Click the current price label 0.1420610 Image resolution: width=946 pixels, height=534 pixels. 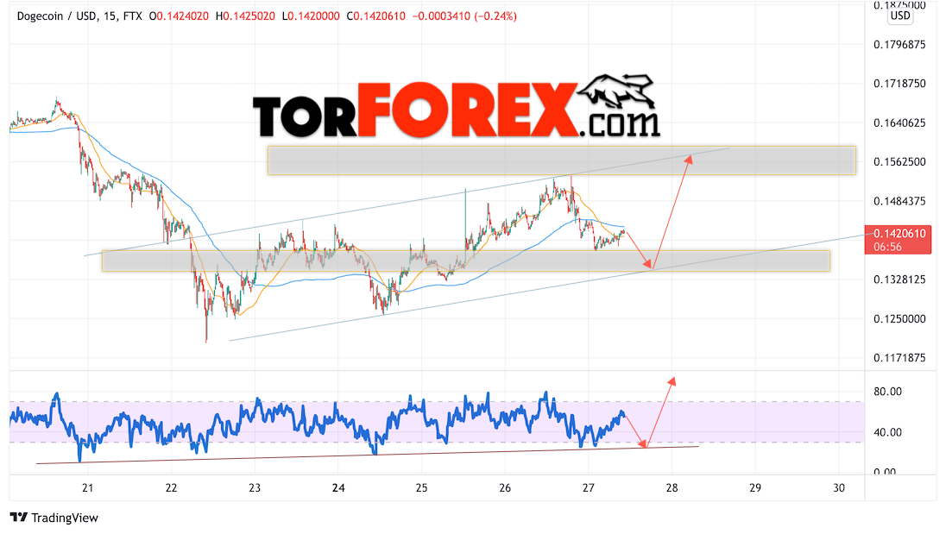coord(899,234)
